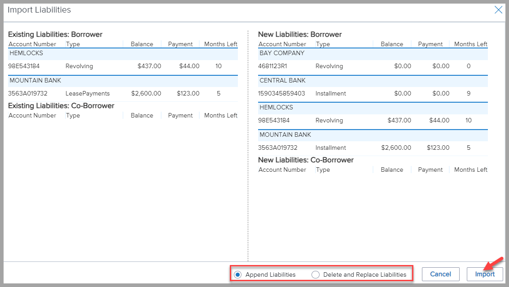The width and height of the screenshot is (509, 287).
Task: Click Installment in the 1590345859403 row
Action: [331, 93]
